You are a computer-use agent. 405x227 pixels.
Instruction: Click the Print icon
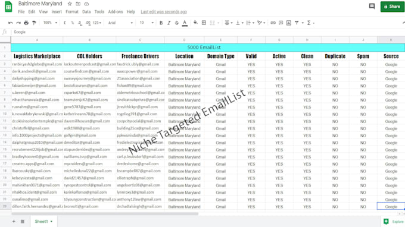(x=26, y=23)
